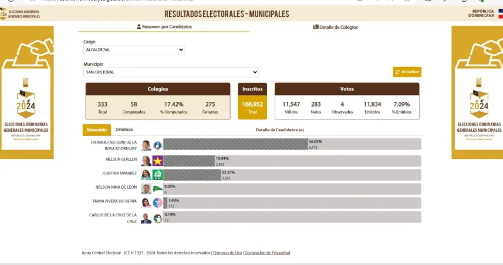
Task: Click the party logo for Carlos de la Cruz
Action: coord(157,218)
